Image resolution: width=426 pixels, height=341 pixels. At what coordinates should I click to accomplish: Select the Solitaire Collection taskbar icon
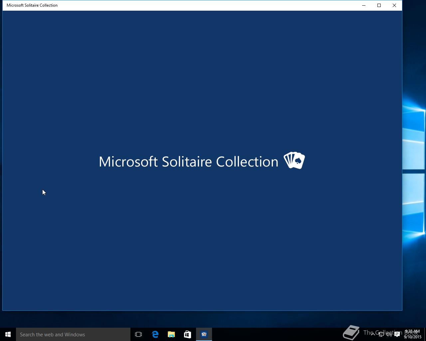coord(204,334)
